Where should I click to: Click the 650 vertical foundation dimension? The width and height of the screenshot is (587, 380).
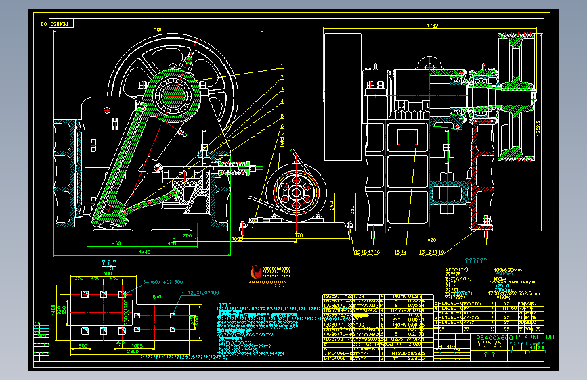[x=64, y=310]
